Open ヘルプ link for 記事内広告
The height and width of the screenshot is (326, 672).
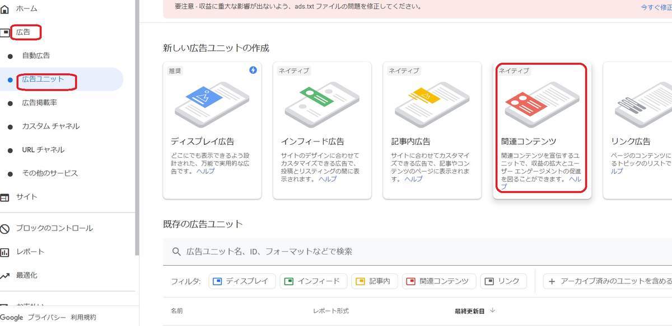(x=414, y=179)
